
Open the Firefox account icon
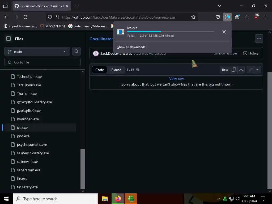237,17
